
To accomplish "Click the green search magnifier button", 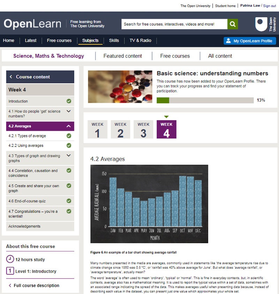I will tap(233, 24).
